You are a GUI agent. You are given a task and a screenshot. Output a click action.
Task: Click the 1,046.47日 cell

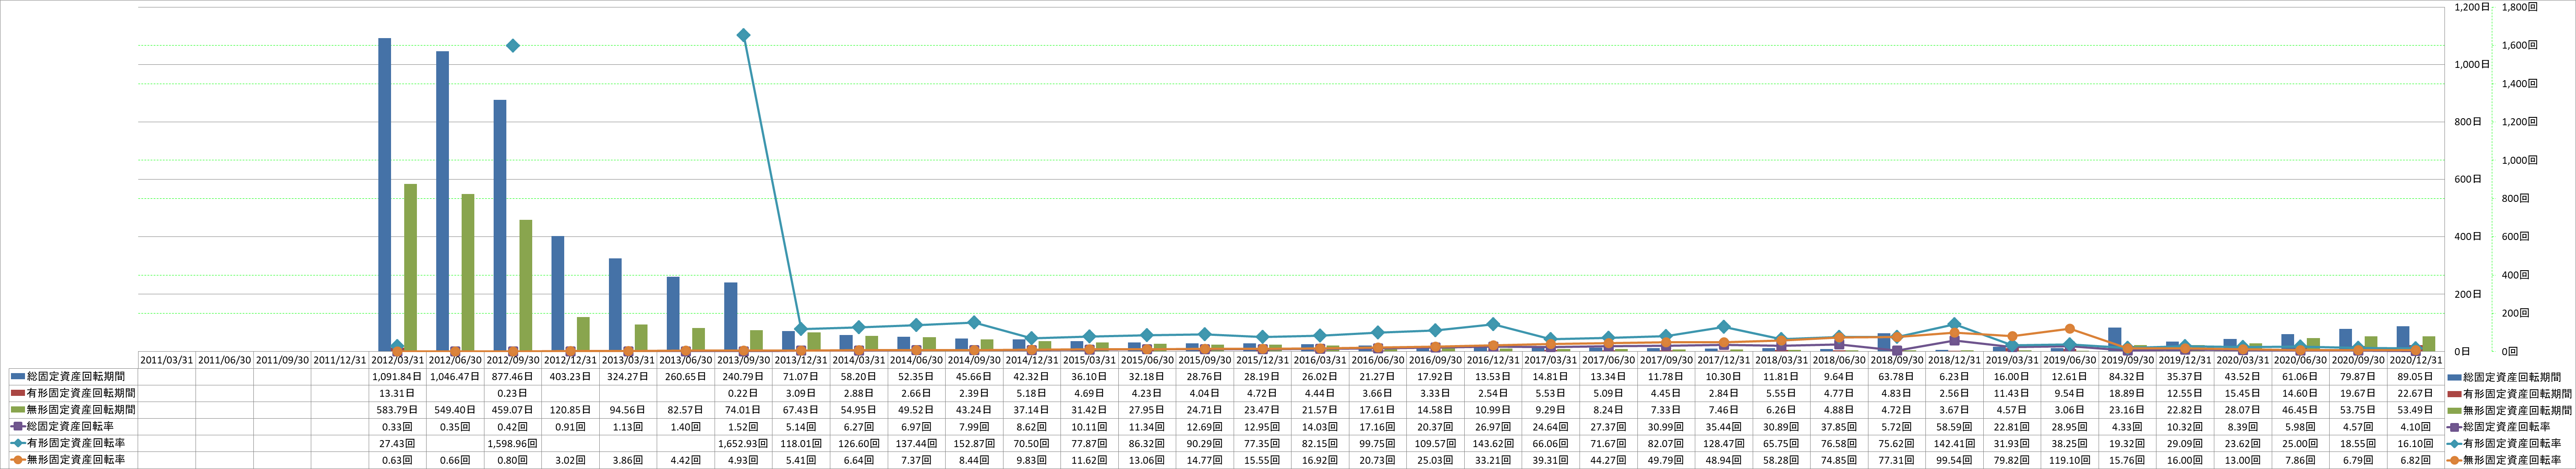coord(456,377)
